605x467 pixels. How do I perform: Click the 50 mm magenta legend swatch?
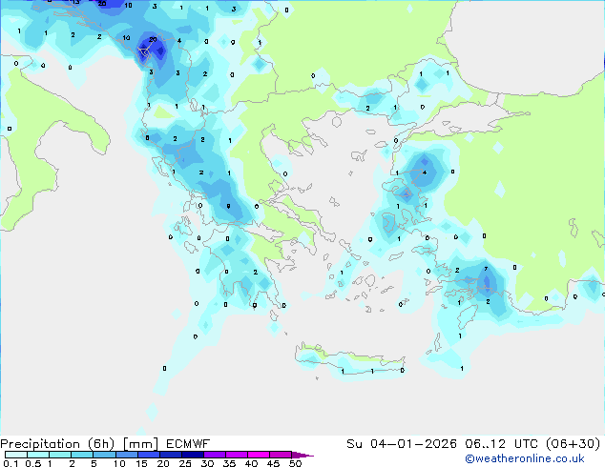300,455
